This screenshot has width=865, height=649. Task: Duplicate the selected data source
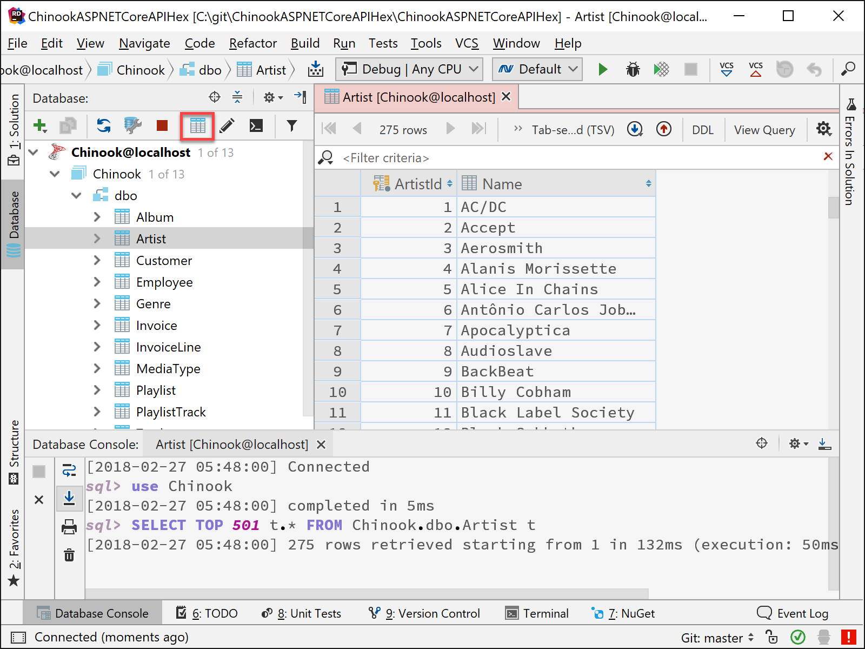(68, 126)
